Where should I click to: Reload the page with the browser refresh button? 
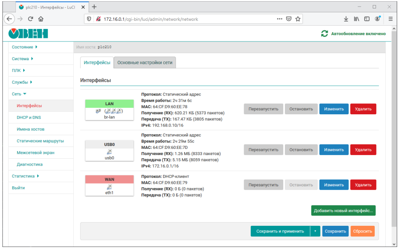tap(31, 19)
